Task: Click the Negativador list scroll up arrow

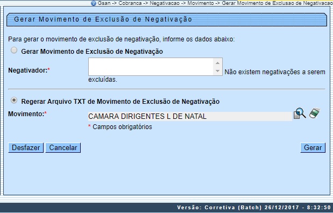Action: point(217,63)
